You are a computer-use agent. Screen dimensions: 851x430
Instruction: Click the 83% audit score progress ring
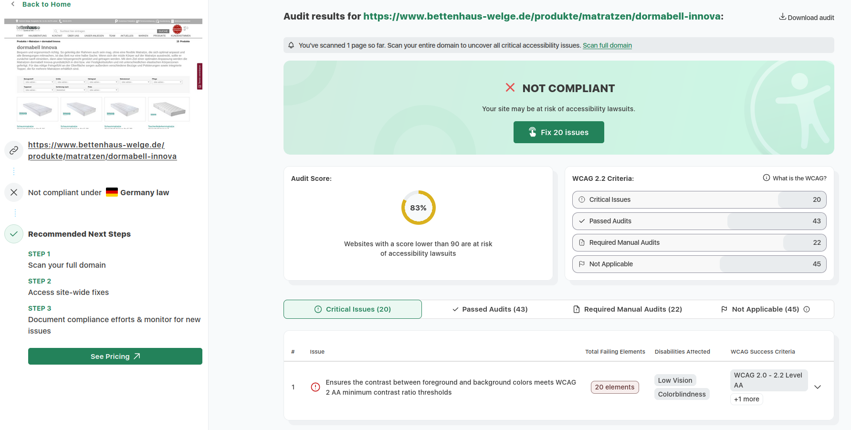point(418,208)
